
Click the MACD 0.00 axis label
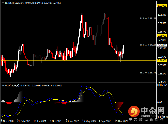[159, 102]
